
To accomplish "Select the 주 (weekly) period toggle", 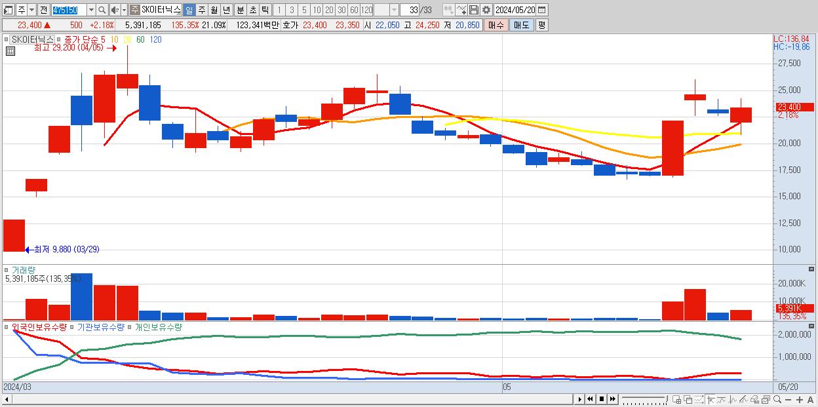I will pos(201,10).
